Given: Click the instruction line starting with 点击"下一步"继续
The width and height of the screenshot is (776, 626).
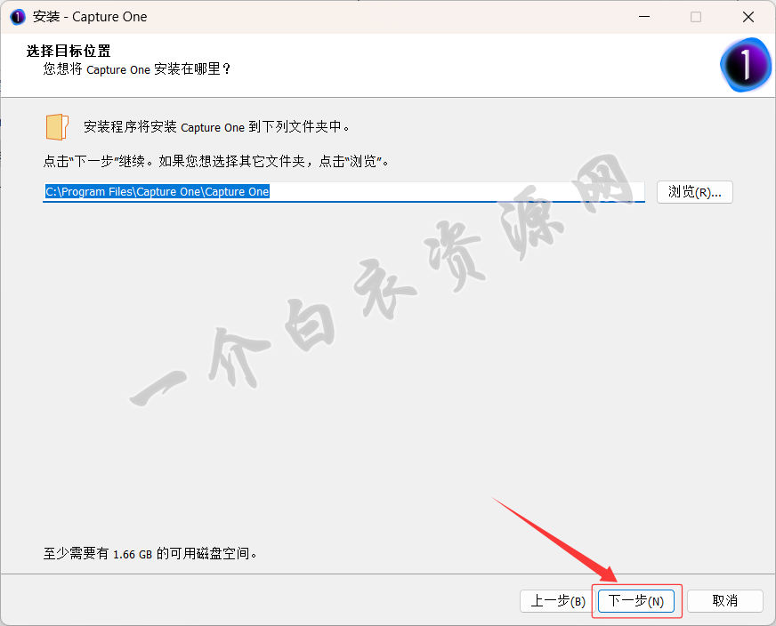Looking at the screenshot, I should (x=216, y=161).
